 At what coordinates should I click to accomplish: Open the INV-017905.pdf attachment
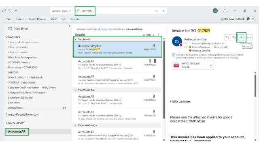click(193, 65)
